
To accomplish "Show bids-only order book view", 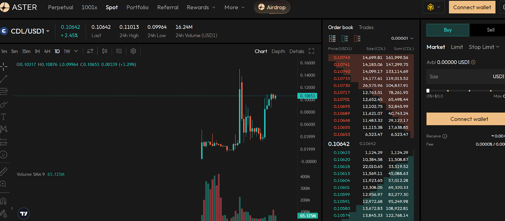I will coord(345,38).
